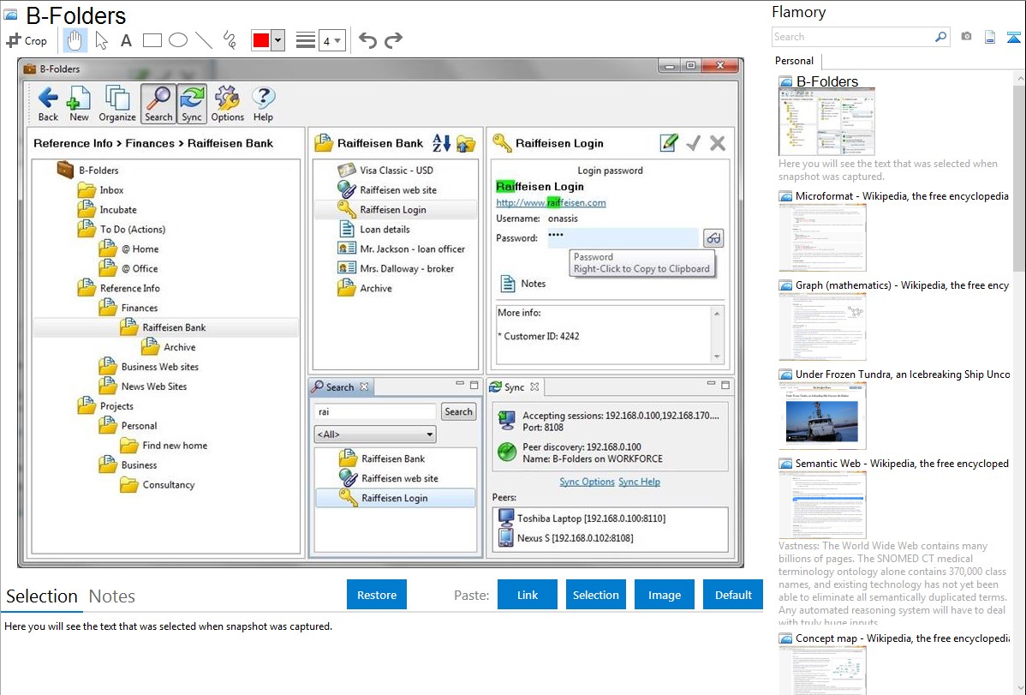Image resolution: width=1026 pixels, height=695 pixels.
Task: Choose the arrow pointer tool
Action: coord(101,40)
